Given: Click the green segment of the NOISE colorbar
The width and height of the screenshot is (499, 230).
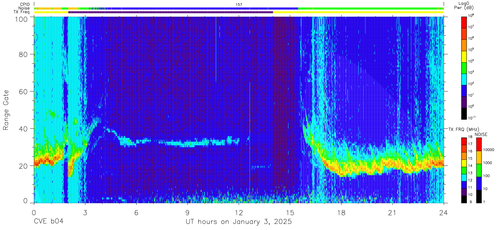Looking at the screenshot, I should tap(478, 170).
